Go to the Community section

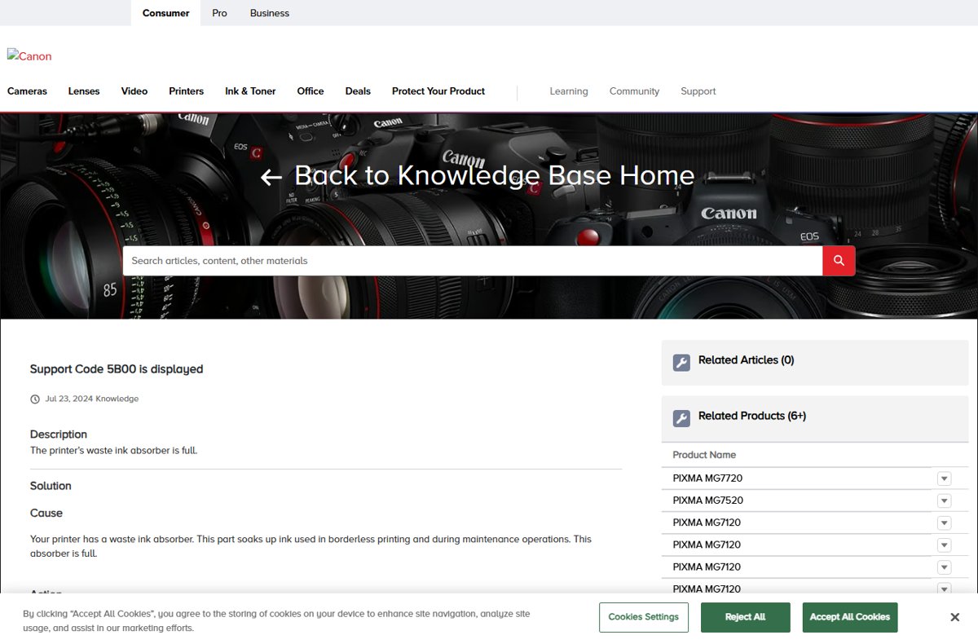click(x=634, y=91)
